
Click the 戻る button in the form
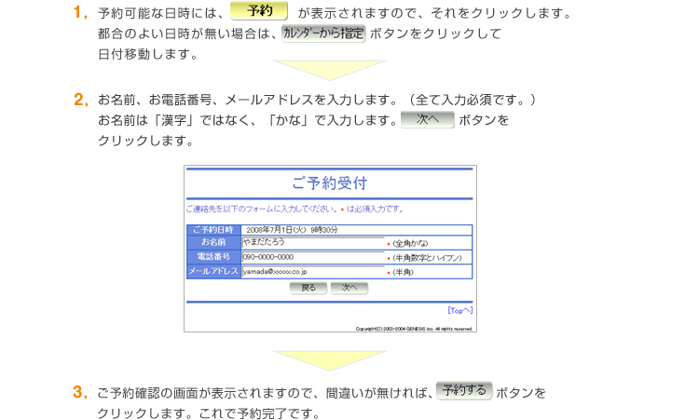pyautogui.click(x=308, y=288)
